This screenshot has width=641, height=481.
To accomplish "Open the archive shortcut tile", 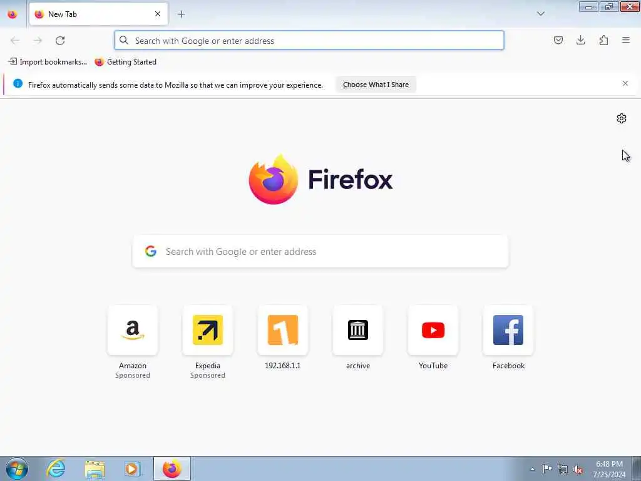I will coord(358,330).
